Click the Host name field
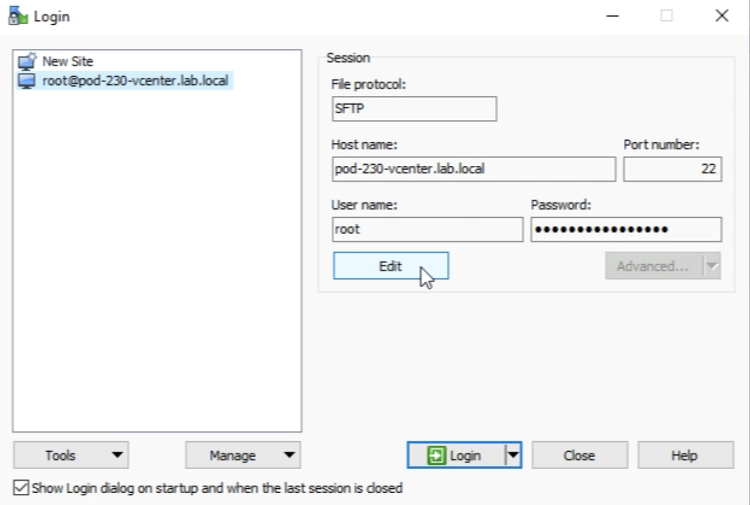This screenshot has width=750, height=505. [473, 169]
